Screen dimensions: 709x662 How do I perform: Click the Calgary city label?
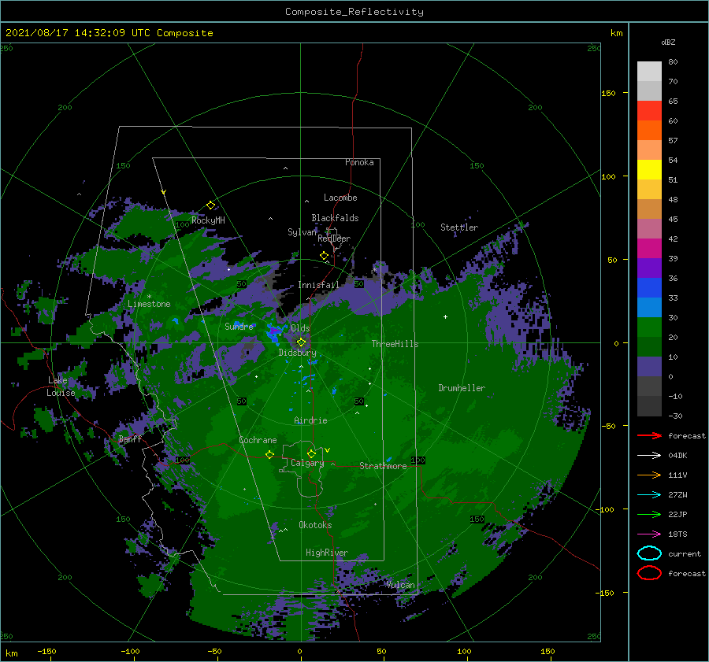coord(307,463)
